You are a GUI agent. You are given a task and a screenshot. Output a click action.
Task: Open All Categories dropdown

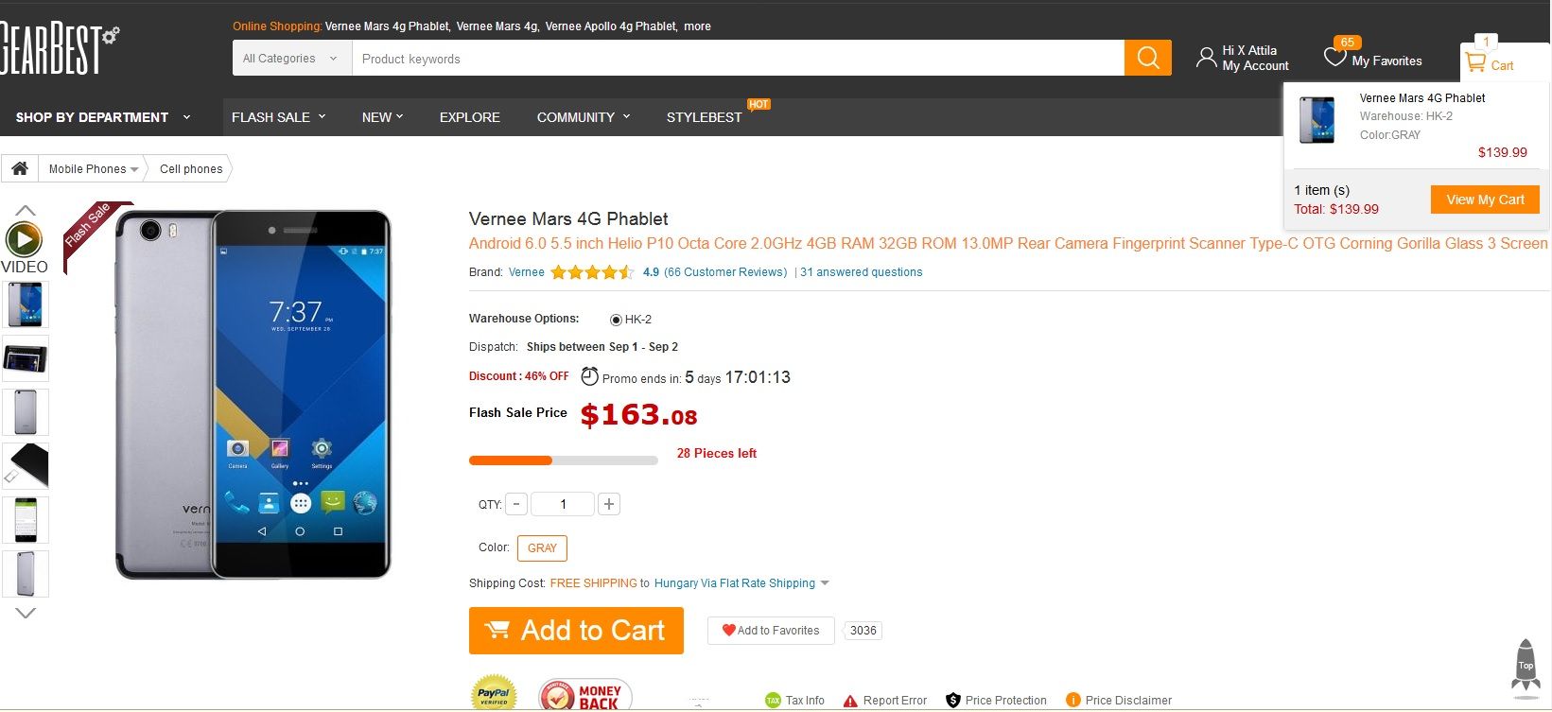(291, 58)
